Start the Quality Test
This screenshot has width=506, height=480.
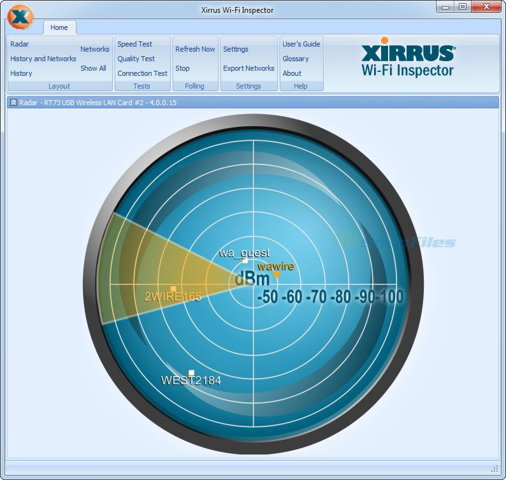[x=136, y=59]
